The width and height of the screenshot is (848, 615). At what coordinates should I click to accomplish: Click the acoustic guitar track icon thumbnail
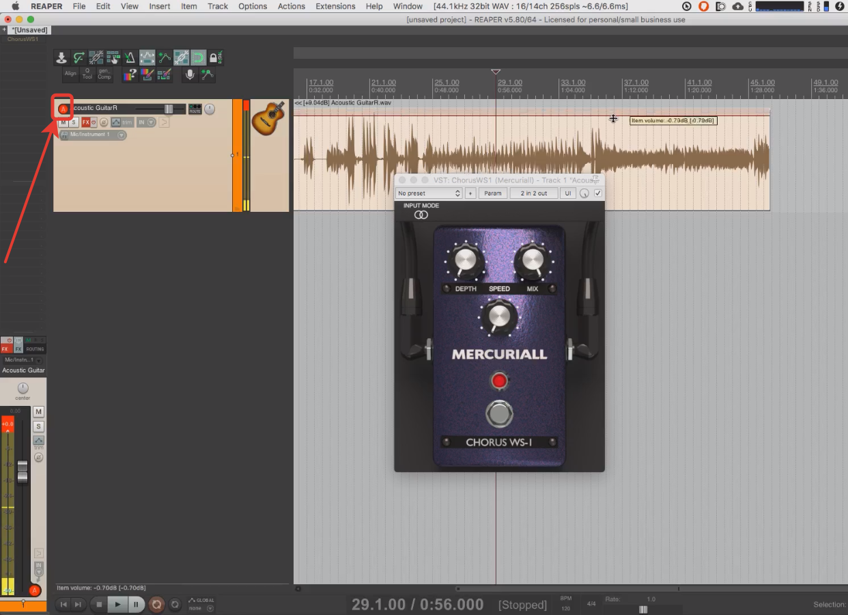pyautogui.click(x=268, y=118)
